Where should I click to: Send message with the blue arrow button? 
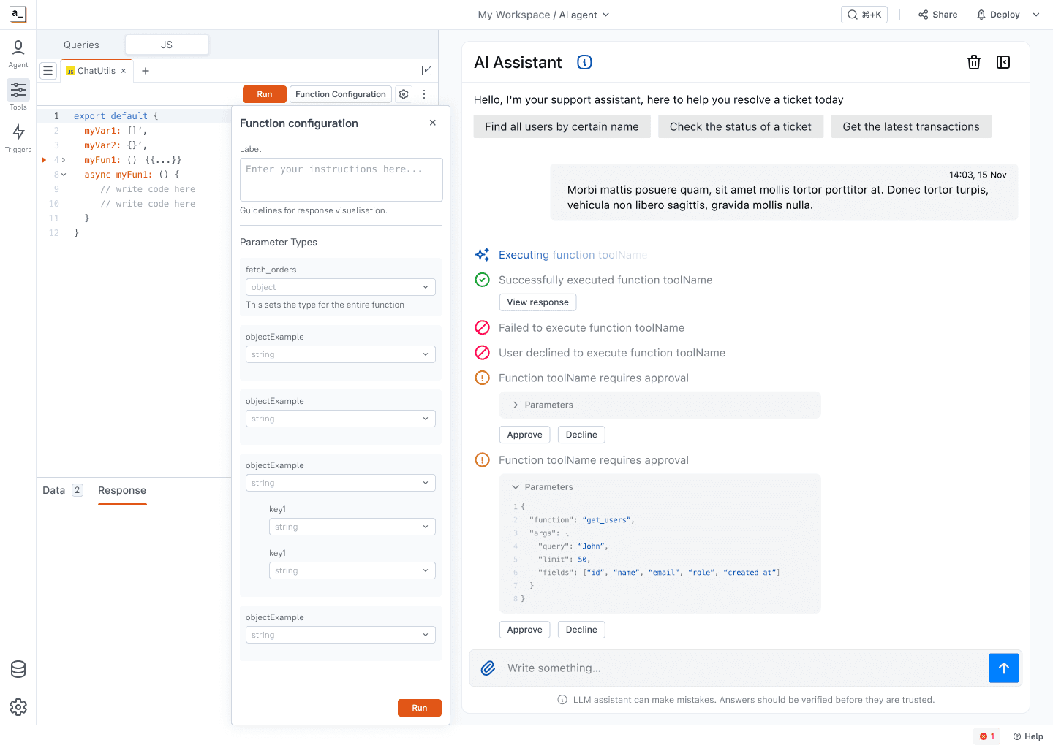[1004, 668]
